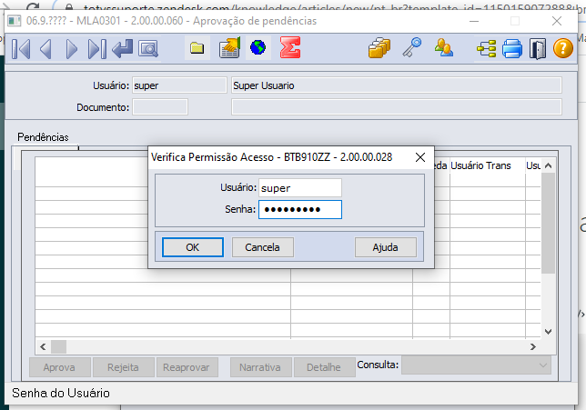Click the red sigma totals icon
The image size is (586, 410).
(290, 47)
